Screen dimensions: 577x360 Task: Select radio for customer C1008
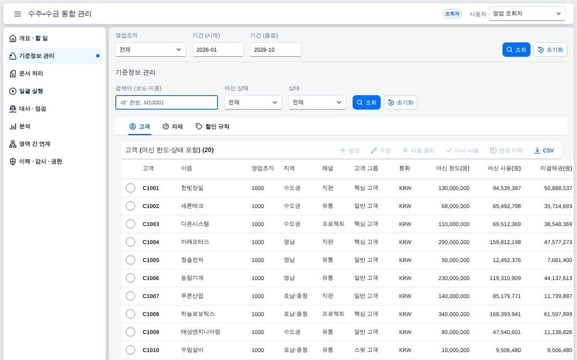[130, 314]
